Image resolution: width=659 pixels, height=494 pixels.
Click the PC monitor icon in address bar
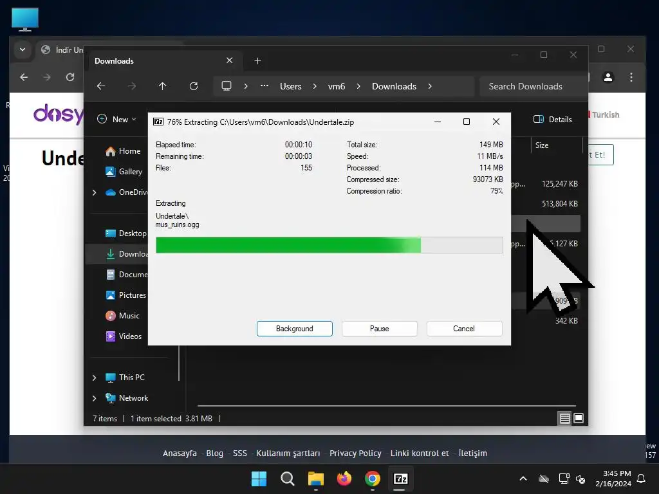click(227, 86)
